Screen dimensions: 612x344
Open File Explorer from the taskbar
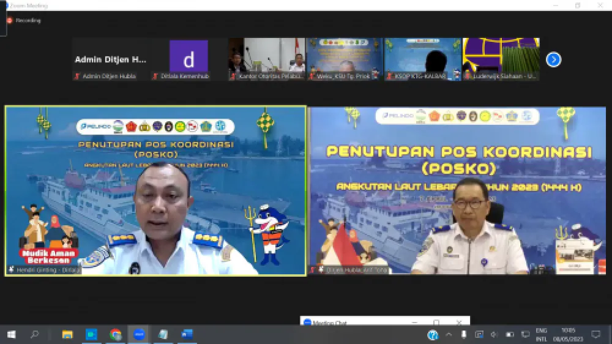[67, 335]
